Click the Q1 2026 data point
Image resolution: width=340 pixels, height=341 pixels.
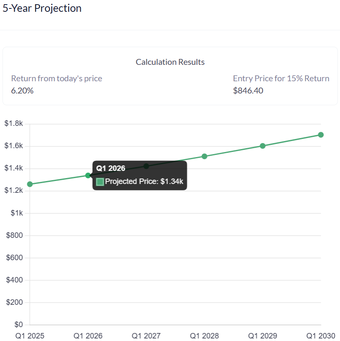coord(88,175)
